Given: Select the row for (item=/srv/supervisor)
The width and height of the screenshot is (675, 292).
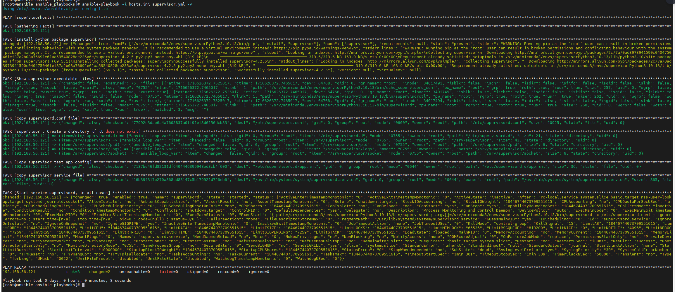Looking at the screenshot, I should 299,140.
